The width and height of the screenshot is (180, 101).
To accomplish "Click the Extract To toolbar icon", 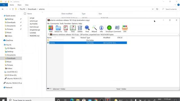I will 58,29.
